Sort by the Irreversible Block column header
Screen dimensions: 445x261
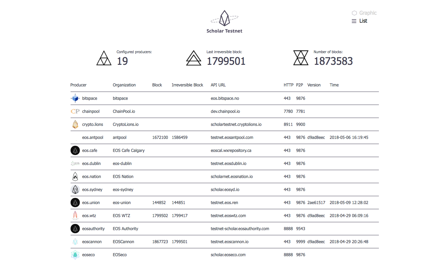tap(187, 85)
